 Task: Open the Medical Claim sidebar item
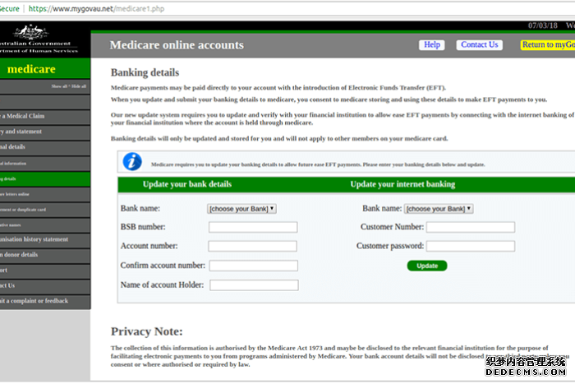click(44, 117)
